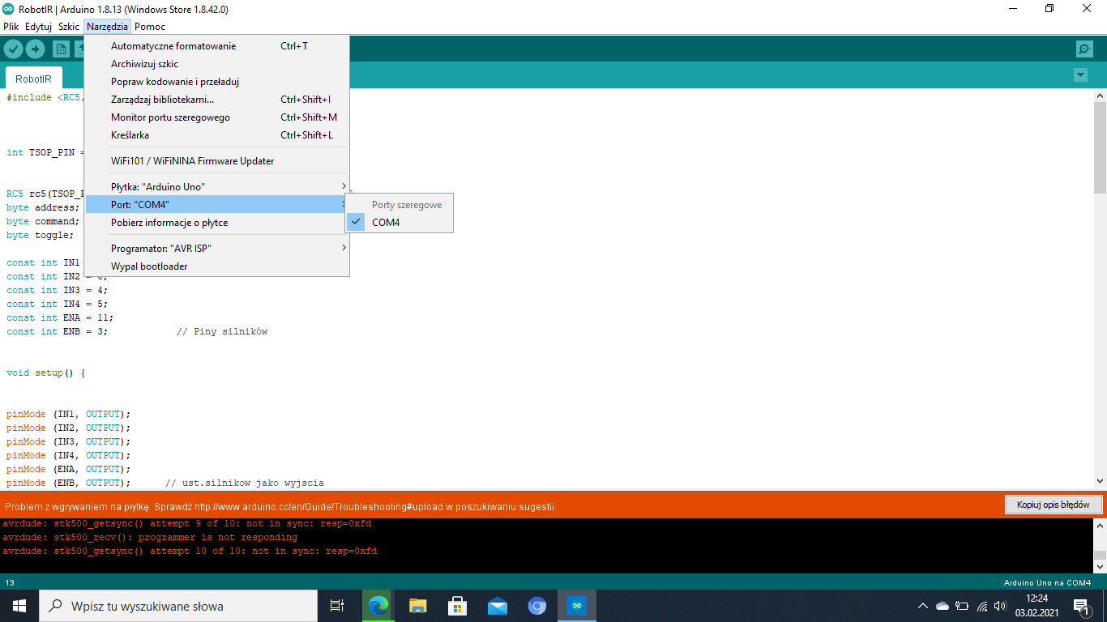Click the OneDrive cloud tray icon
This screenshot has width=1107, height=622.
click(x=942, y=606)
